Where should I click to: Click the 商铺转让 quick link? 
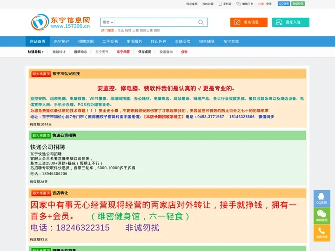pos(59,52)
